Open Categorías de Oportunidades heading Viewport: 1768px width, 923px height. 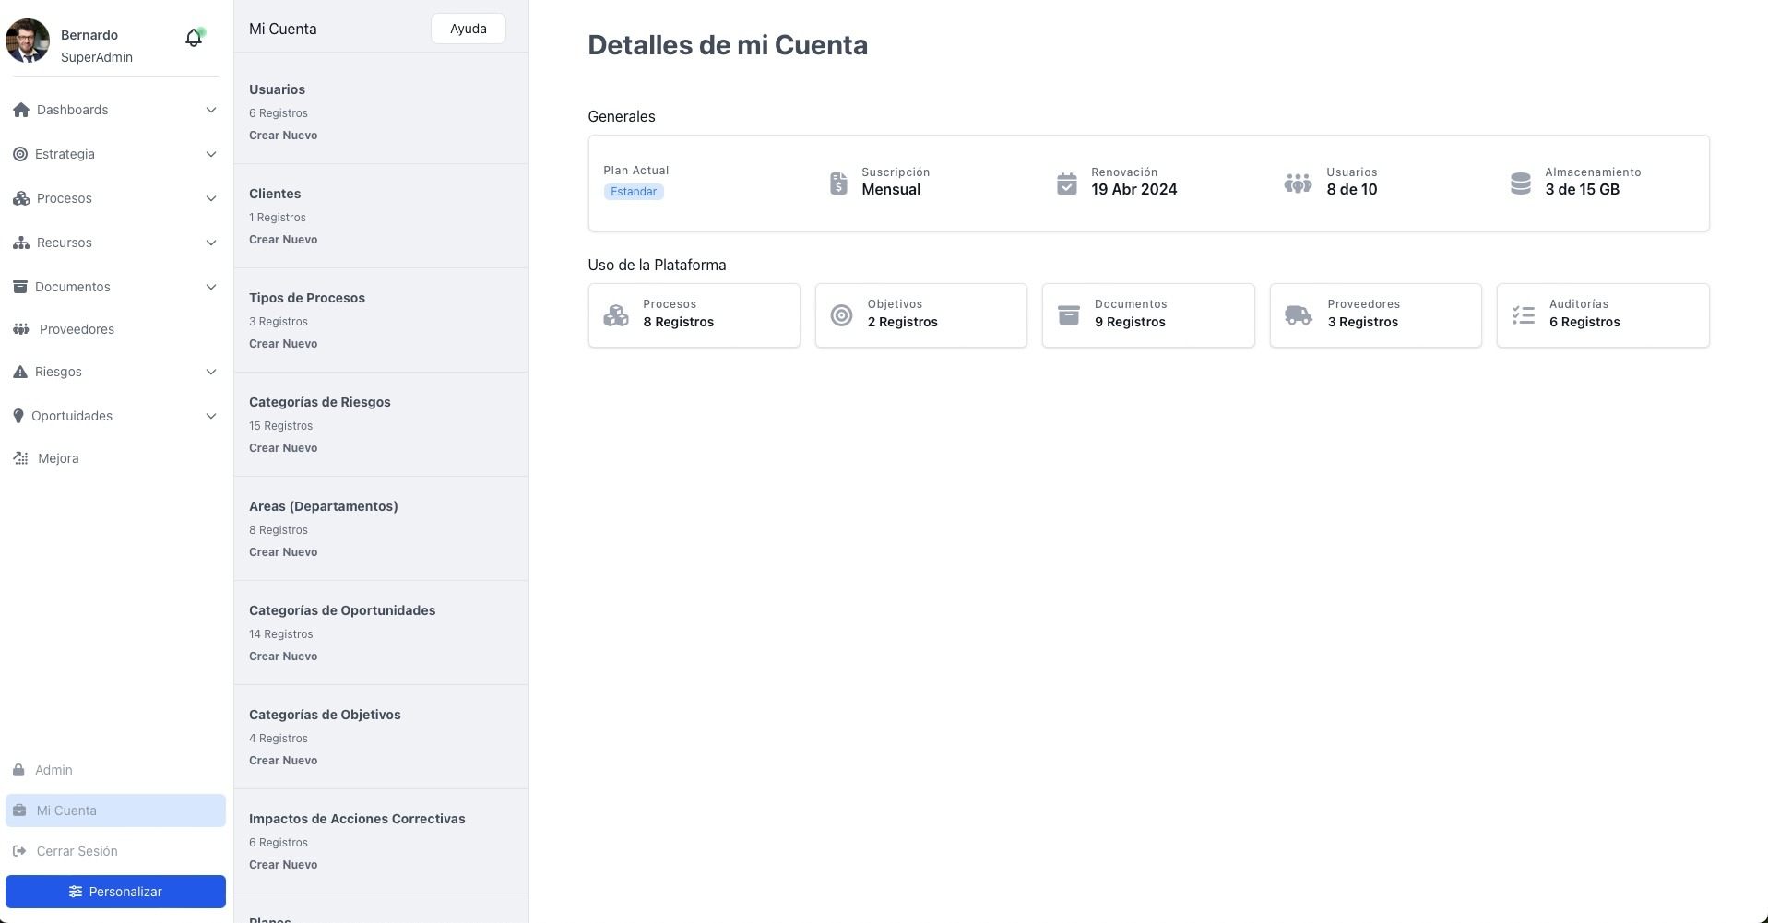coord(342,610)
